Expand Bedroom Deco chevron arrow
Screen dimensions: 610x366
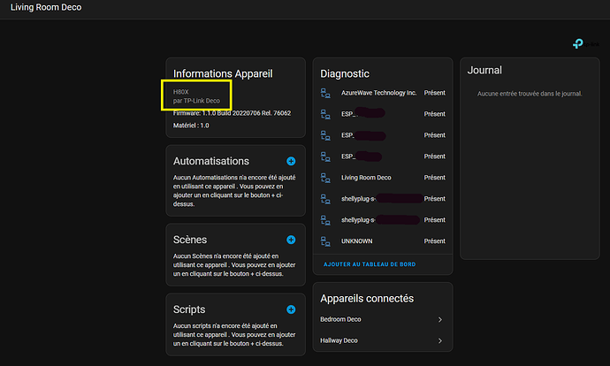tap(440, 320)
